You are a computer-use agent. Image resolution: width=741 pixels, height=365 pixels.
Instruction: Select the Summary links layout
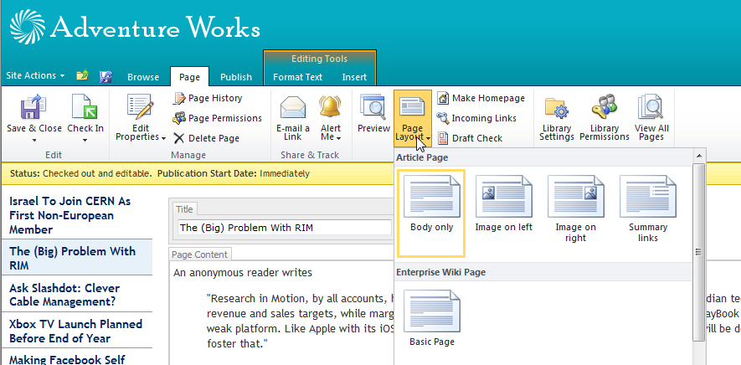click(x=648, y=208)
